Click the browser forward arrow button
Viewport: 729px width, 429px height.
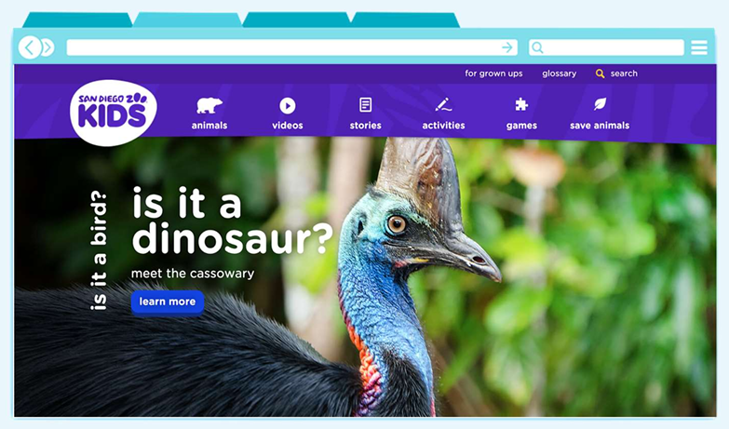(x=47, y=47)
